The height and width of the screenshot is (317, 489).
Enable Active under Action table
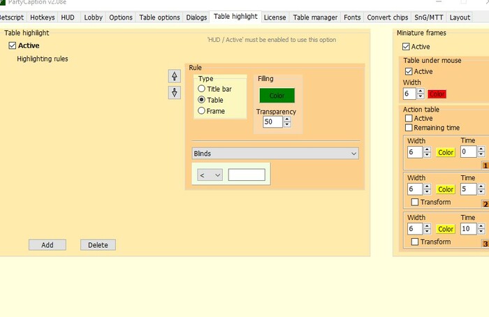pos(409,119)
